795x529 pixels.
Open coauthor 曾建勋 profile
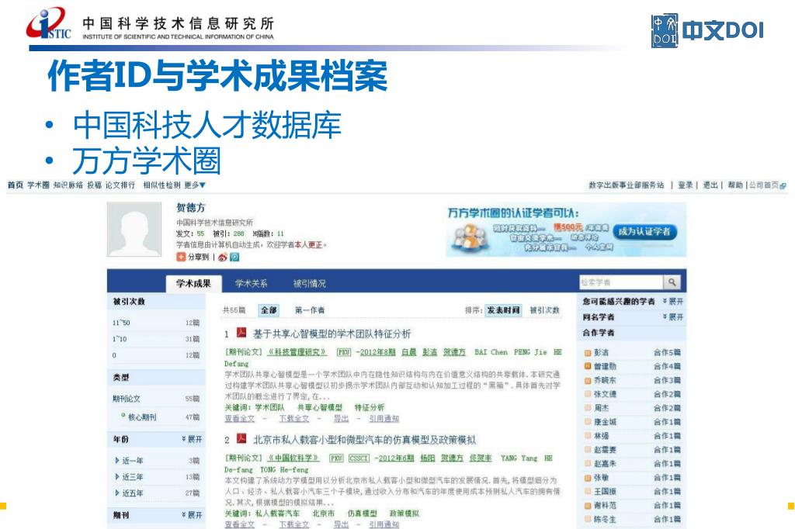pyautogui.click(x=605, y=366)
